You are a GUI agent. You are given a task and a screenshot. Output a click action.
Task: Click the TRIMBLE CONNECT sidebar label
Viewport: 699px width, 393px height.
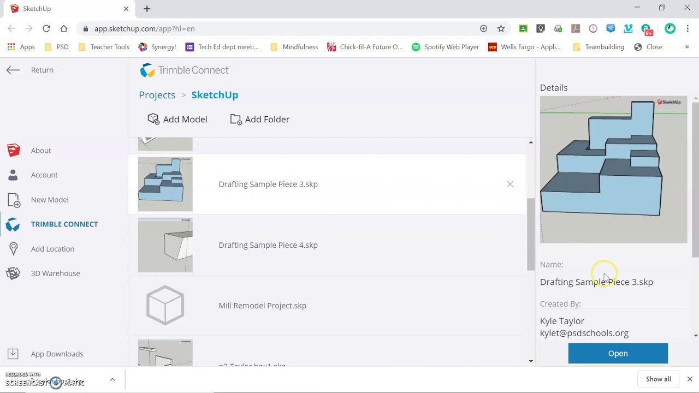[64, 224]
